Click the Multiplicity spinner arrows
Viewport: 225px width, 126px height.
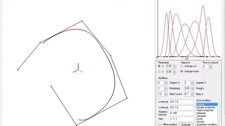(x=166, y=89)
